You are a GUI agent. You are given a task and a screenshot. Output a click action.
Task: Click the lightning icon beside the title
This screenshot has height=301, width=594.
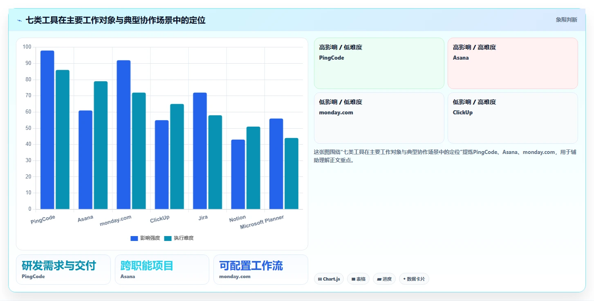click(x=19, y=20)
